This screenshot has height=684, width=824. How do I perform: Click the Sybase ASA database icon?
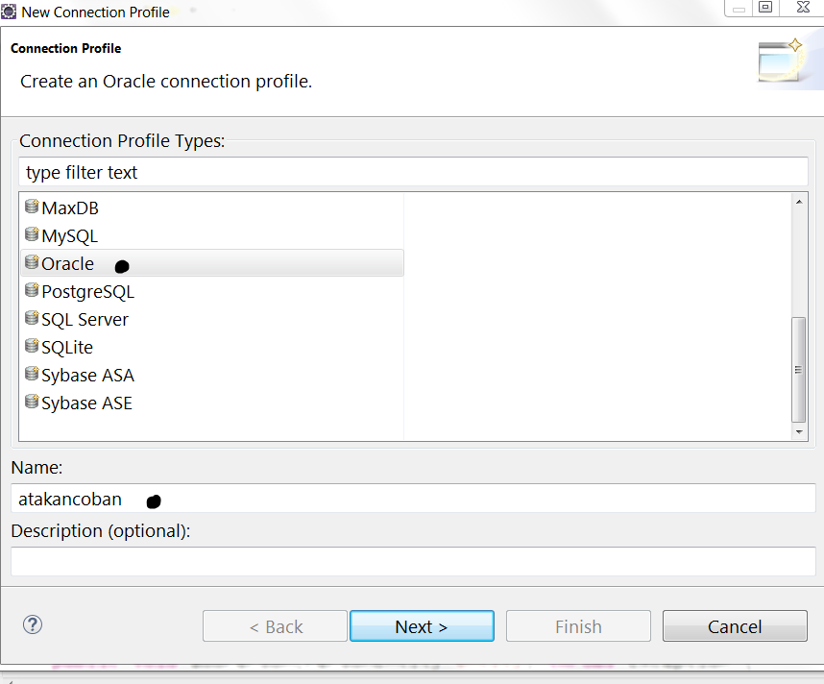pos(32,374)
